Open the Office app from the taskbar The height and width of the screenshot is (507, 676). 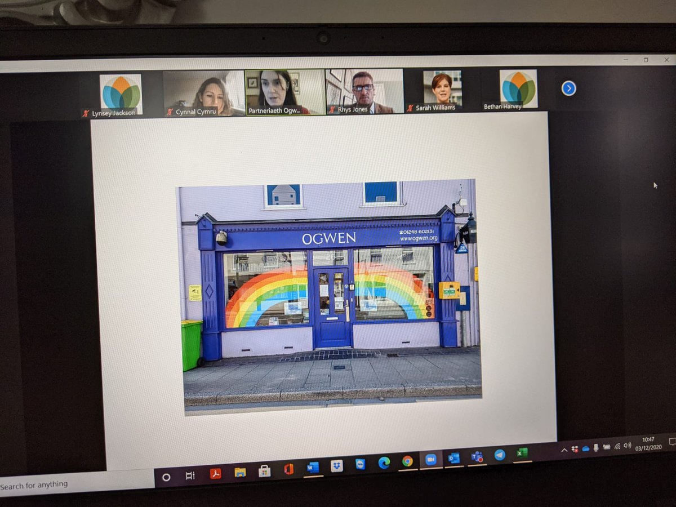[288, 469]
